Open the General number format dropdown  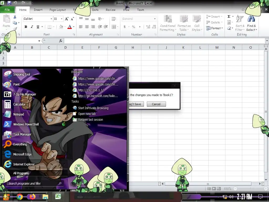[x=155, y=19]
